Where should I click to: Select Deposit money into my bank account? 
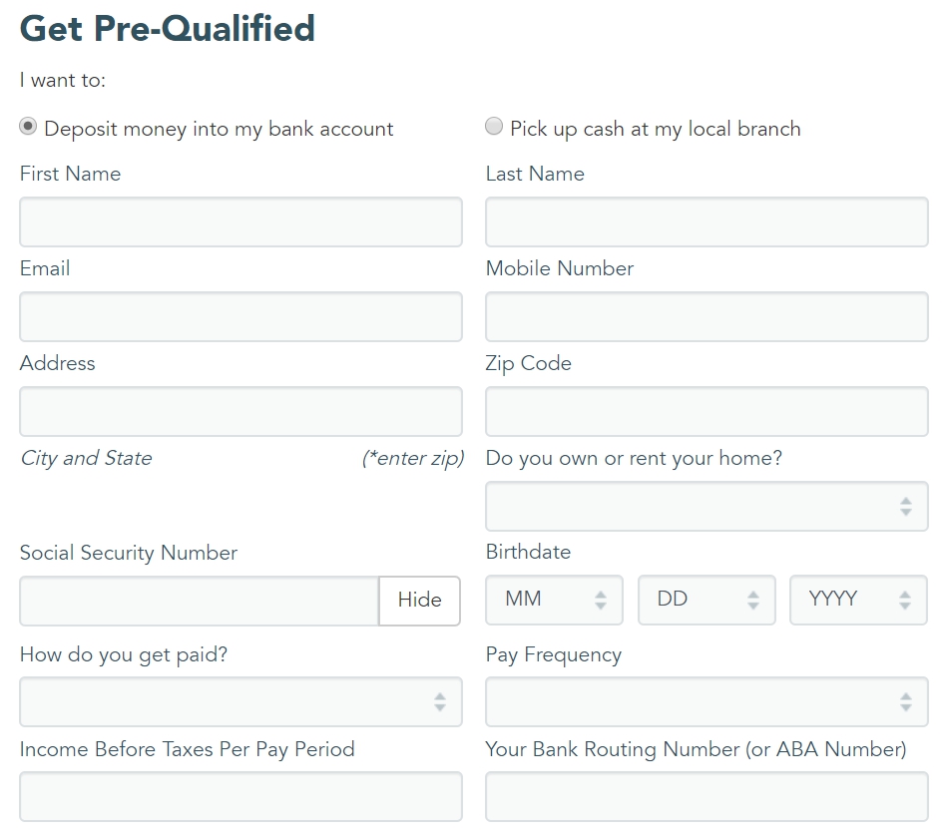click(x=29, y=127)
